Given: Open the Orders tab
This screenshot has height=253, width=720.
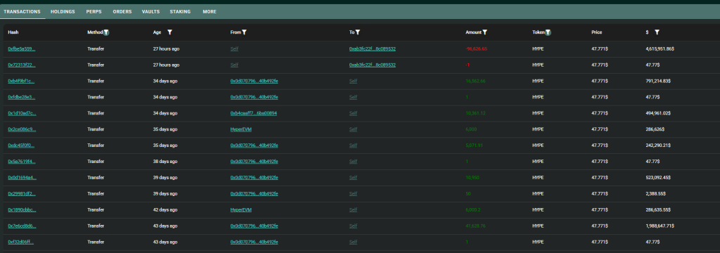Looking at the screenshot, I should click(x=122, y=11).
